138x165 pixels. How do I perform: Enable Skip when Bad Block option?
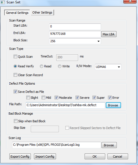(x=16, y=121)
